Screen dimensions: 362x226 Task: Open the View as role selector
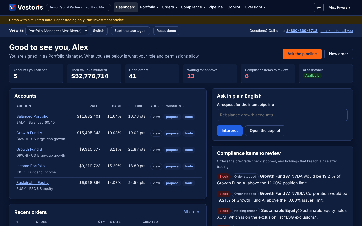click(57, 31)
